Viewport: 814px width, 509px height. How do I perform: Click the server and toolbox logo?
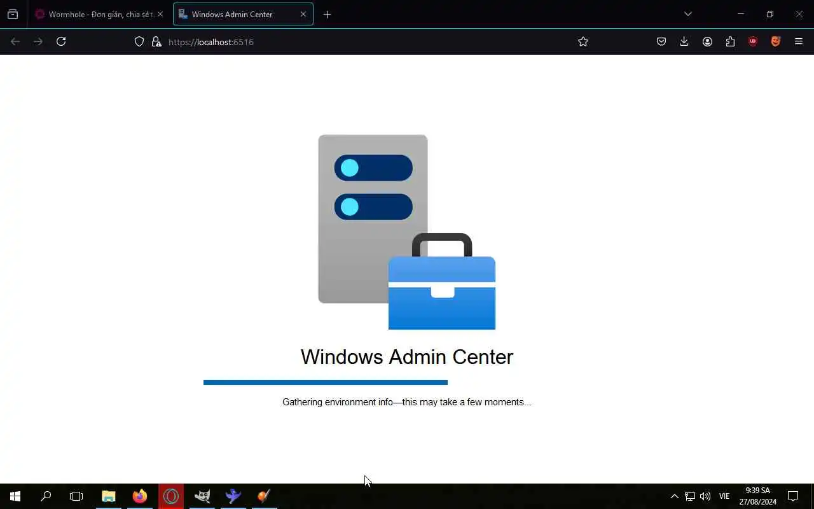[407, 232]
